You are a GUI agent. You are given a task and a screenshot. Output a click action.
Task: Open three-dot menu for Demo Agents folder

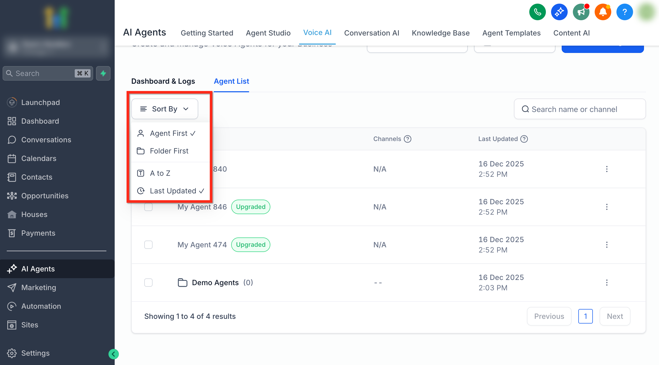tap(607, 283)
